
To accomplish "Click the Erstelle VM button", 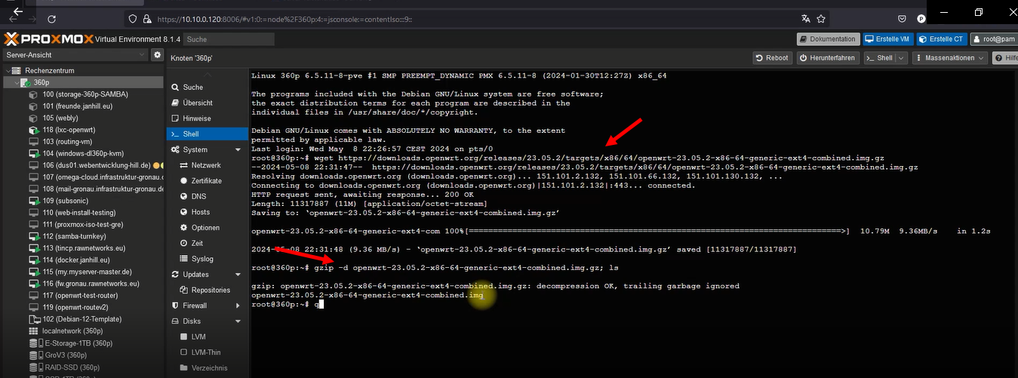I will [x=888, y=39].
